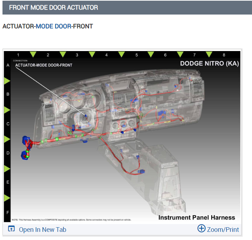Click the ACTUATOR-MODE DOOR-FRONT connection label

click(44, 65)
